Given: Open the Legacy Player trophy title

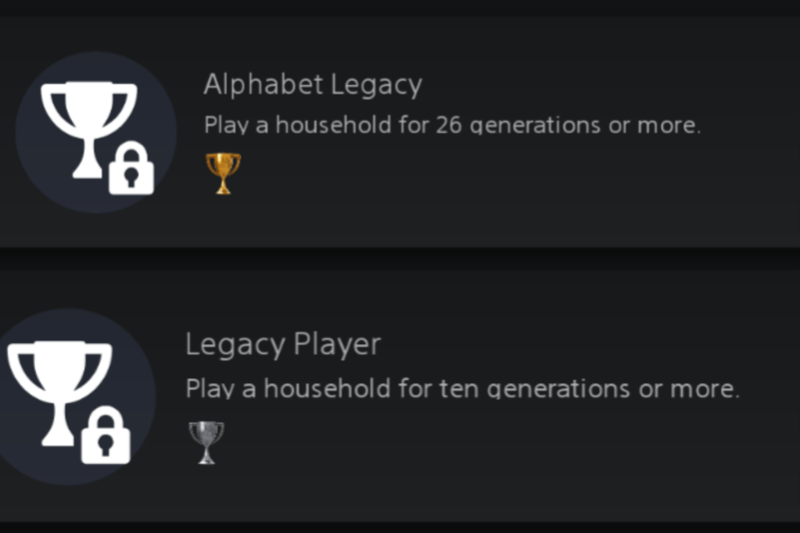Looking at the screenshot, I should coord(283,345).
